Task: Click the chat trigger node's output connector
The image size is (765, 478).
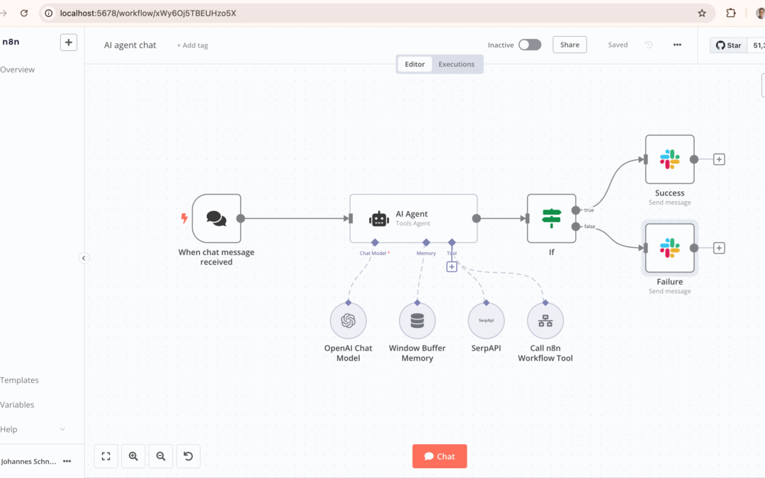Action: [241, 219]
